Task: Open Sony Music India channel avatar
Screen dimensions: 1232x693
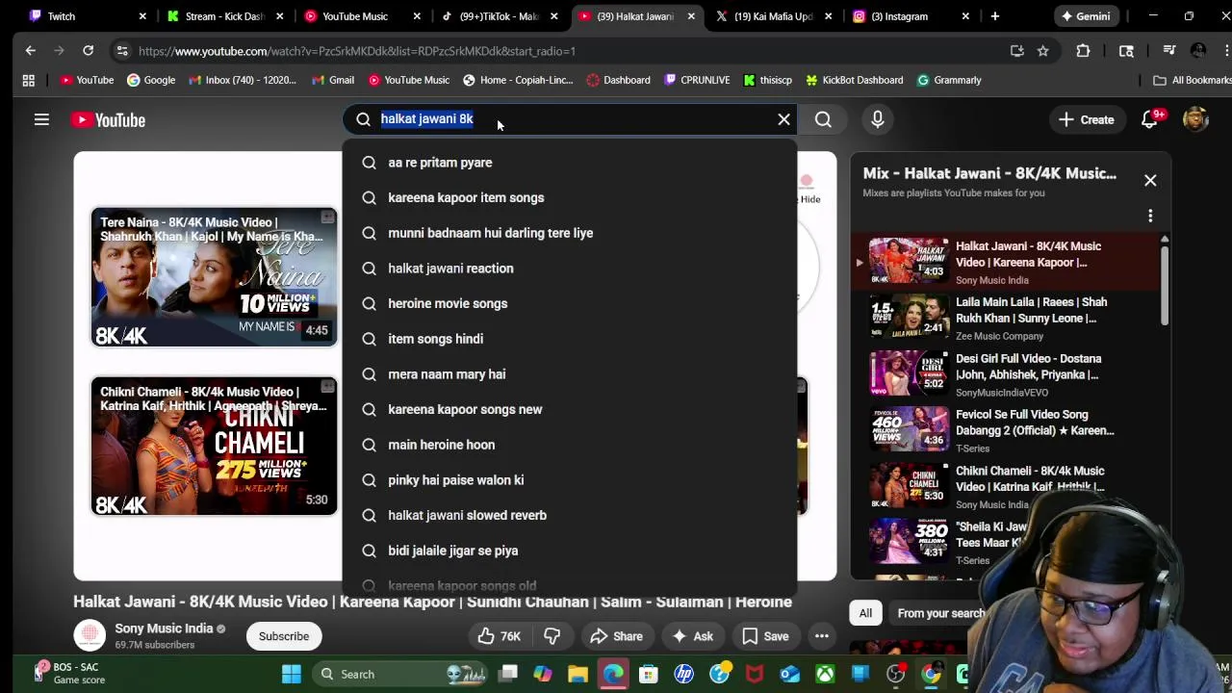Action: [90, 635]
